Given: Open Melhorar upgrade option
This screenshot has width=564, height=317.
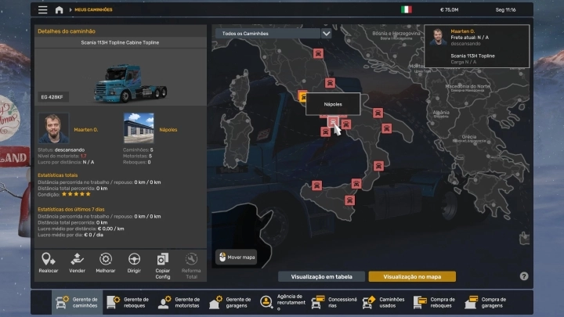Looking at the screenshot, I should [x=106, y=263].
